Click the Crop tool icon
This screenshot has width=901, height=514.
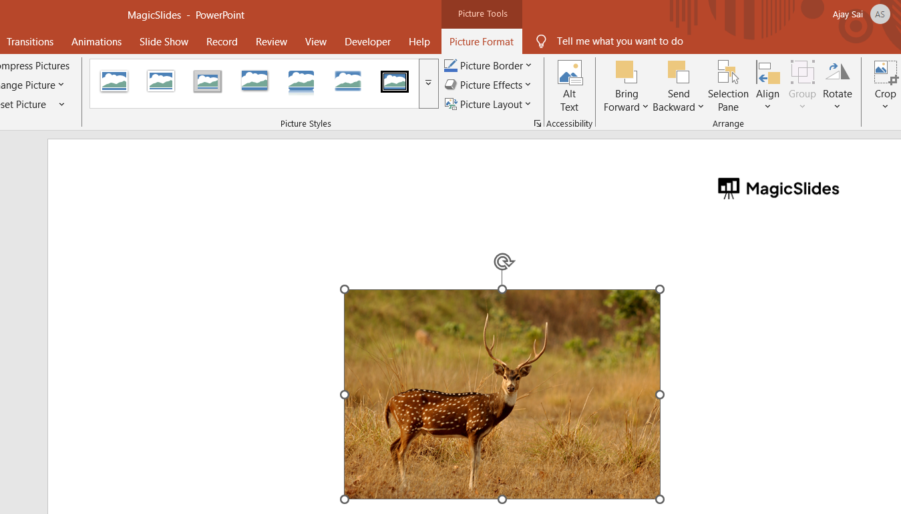pyautogui.click(x=885, y=73)
